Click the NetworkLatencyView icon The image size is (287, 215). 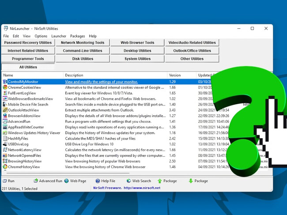(5, 150)
